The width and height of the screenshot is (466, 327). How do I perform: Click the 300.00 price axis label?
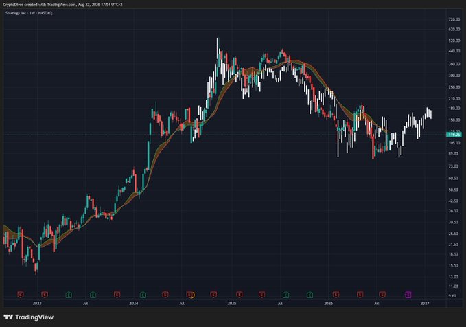(454, 76)
